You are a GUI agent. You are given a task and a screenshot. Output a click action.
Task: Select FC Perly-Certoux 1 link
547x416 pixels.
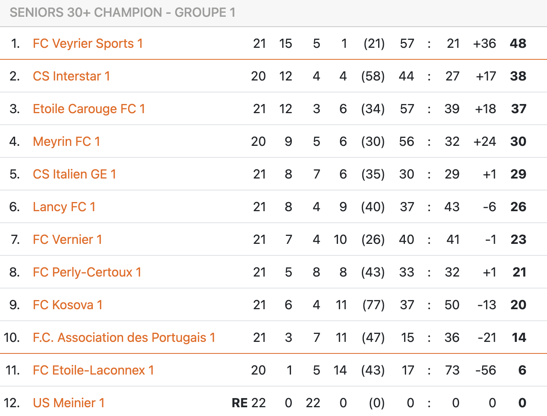tap(87, 272)
